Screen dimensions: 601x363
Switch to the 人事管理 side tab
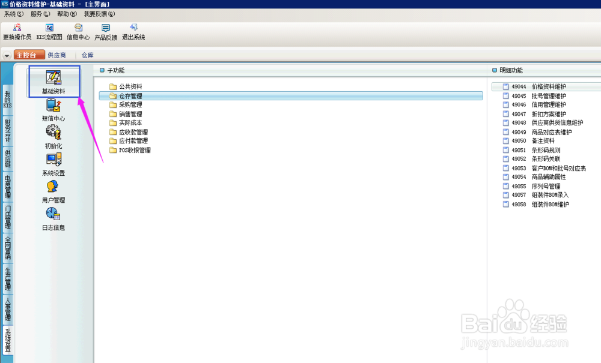(8, 309)
